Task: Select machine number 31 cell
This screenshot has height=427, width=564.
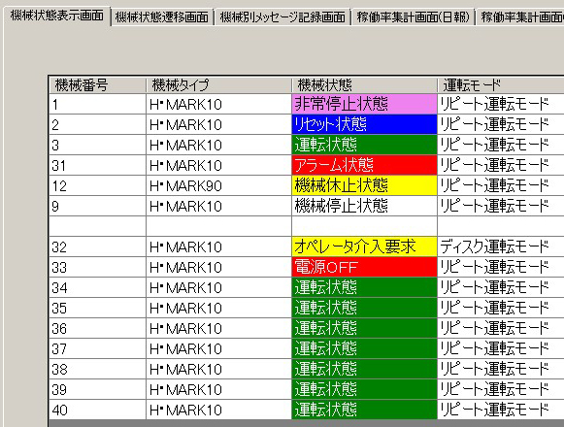Action: coord(97,166)
